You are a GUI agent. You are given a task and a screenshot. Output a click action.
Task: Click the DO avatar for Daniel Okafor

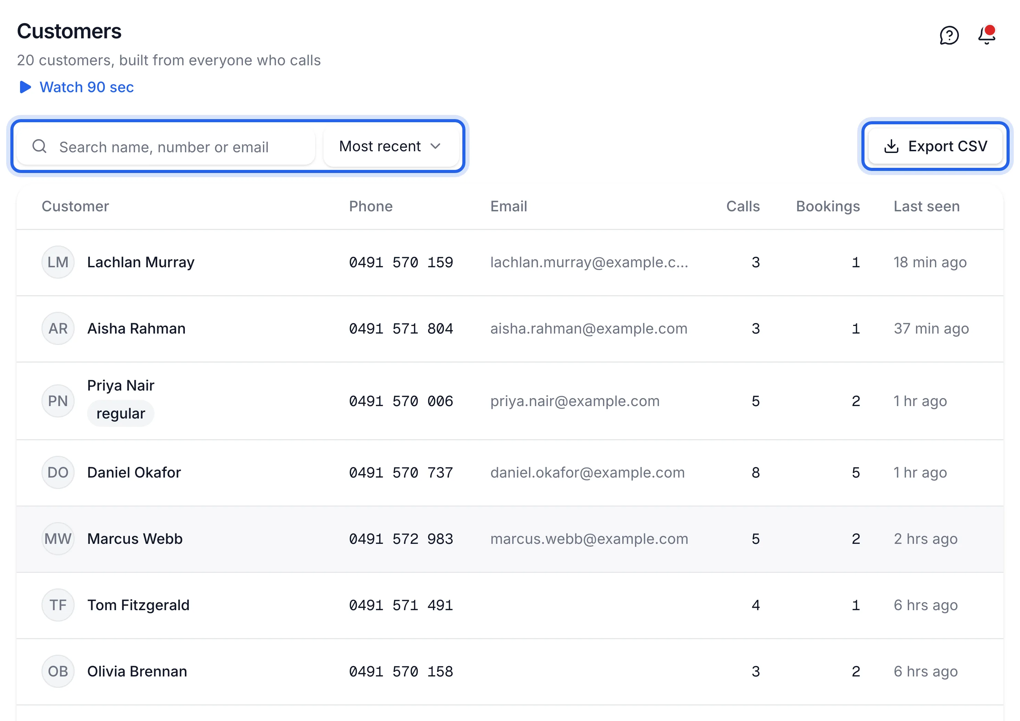58,472
